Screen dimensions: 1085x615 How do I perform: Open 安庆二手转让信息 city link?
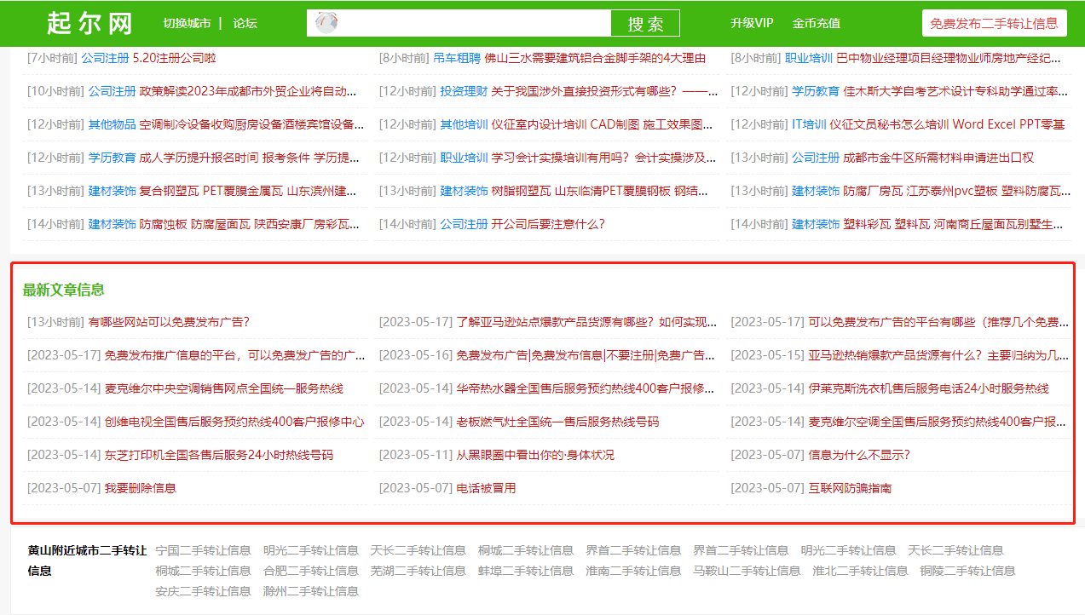(x=203, y=591)
